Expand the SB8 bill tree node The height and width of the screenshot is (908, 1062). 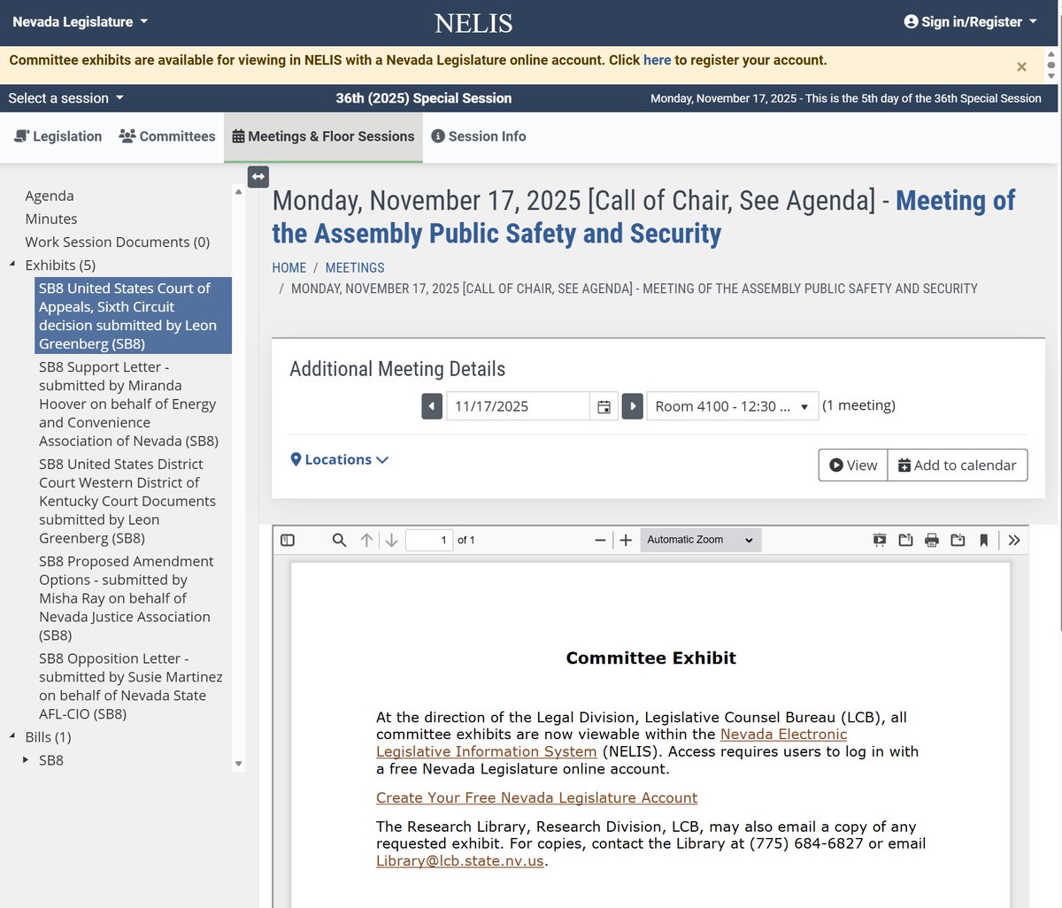(x=26, y=759)
